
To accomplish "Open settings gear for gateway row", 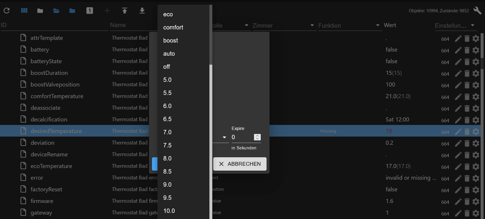I will pos(476,213).
